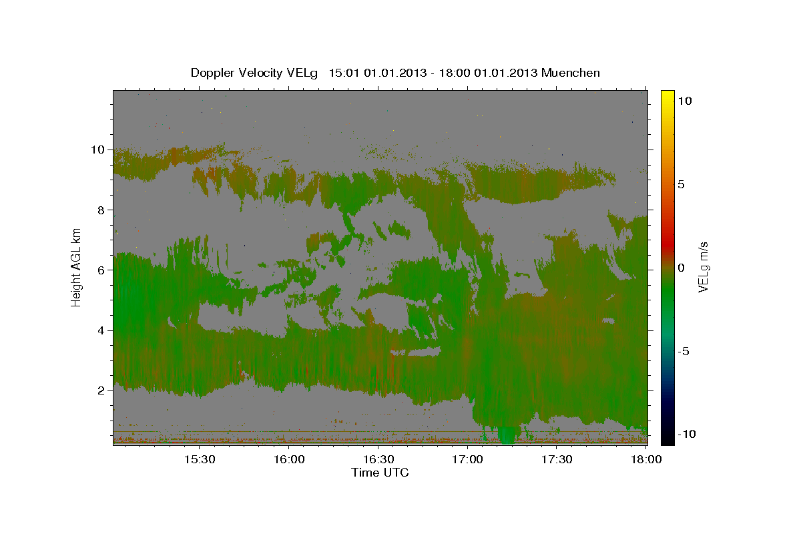The height and width of the screenshot is (534, 801).
Task: Click the colorbar value 10 label
Action: click(x=684, y=100)
